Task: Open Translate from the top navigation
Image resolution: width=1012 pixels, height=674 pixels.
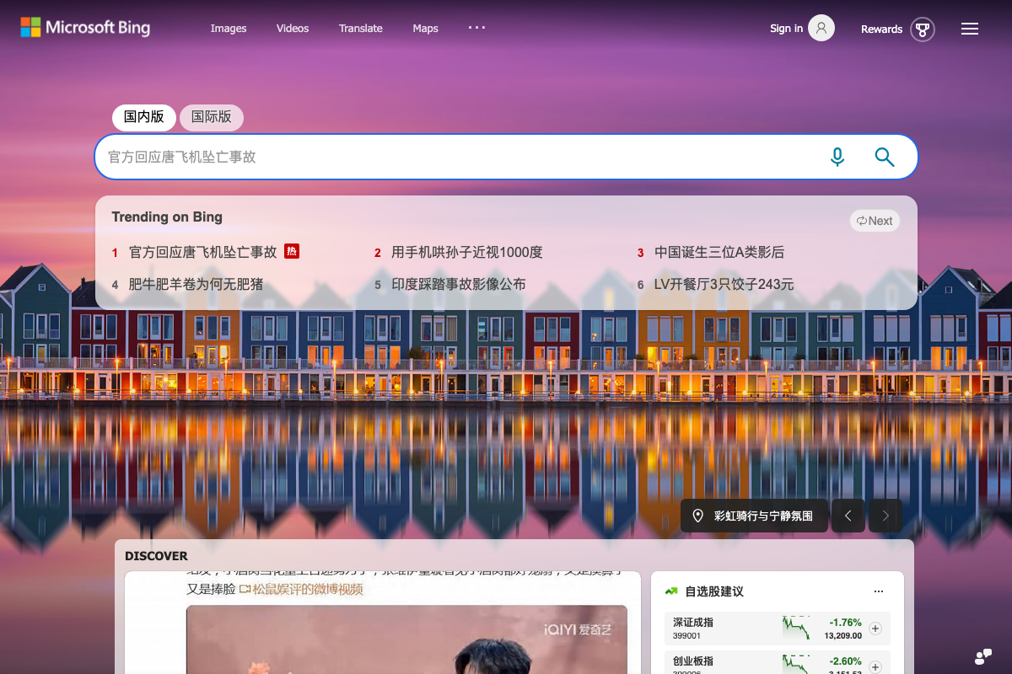Action: [x=360, y=29]
